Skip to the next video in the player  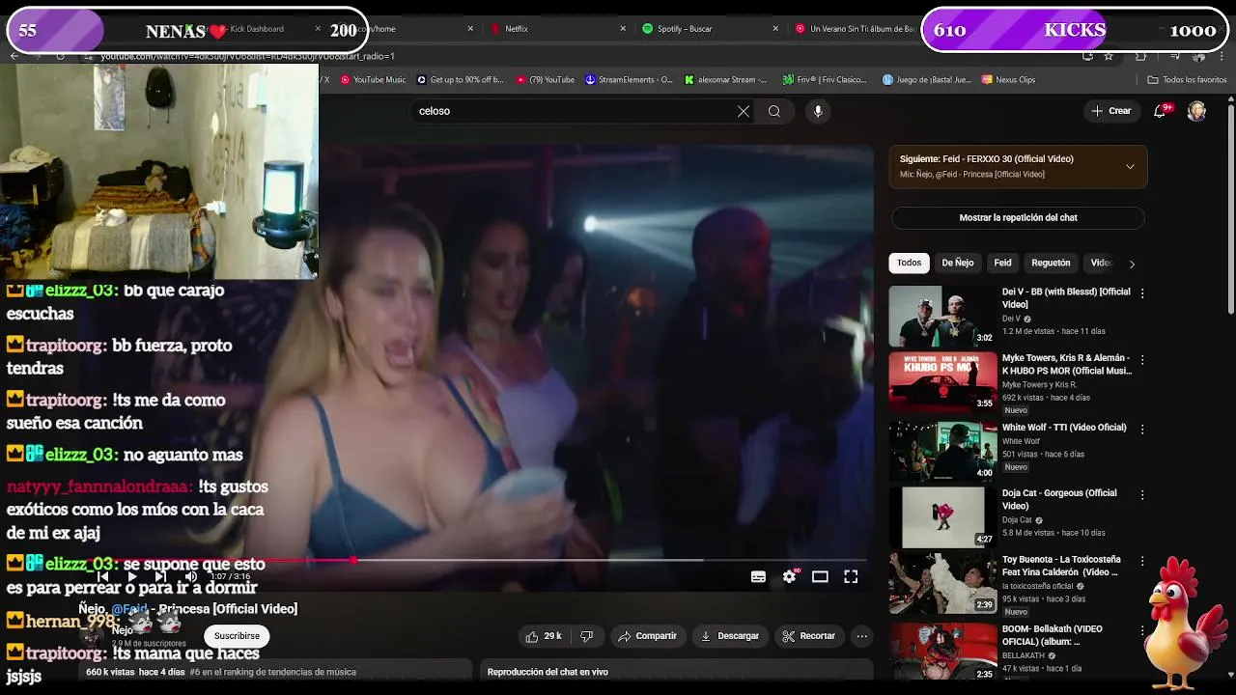pos(160,576)
